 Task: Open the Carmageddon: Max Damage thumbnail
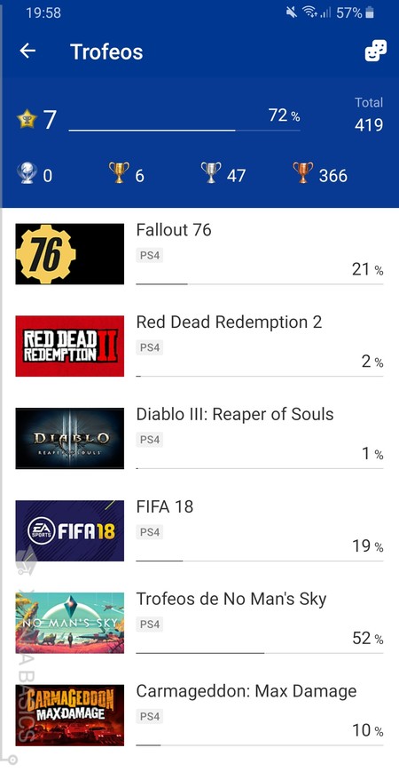[70, 715]
